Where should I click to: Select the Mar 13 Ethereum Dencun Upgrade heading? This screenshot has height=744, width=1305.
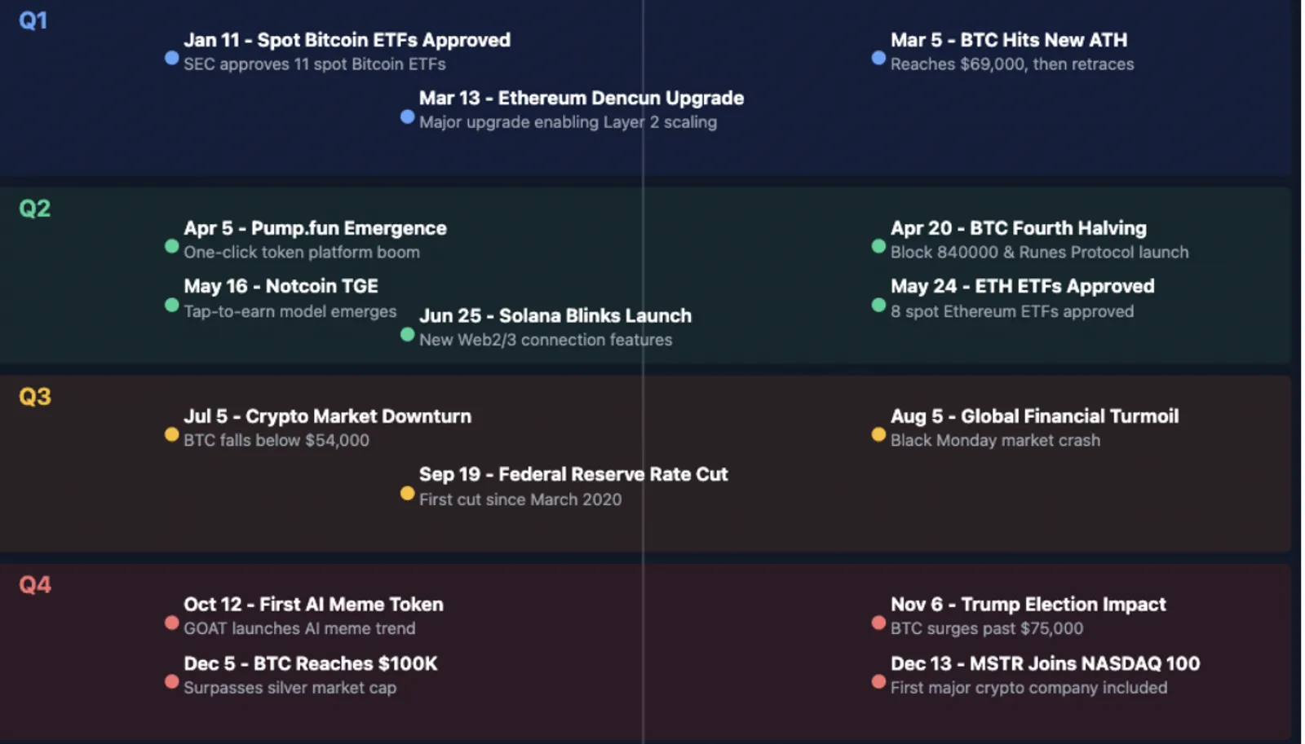[582, 98]
